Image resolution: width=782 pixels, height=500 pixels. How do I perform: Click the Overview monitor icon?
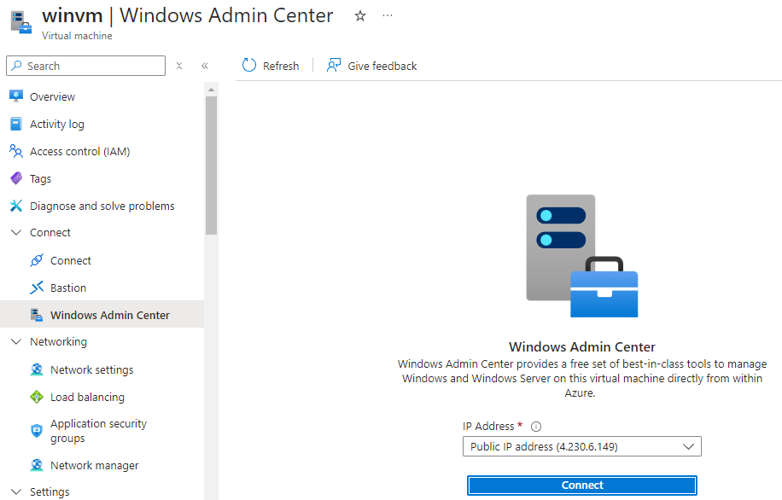click(x=16, y=96)
